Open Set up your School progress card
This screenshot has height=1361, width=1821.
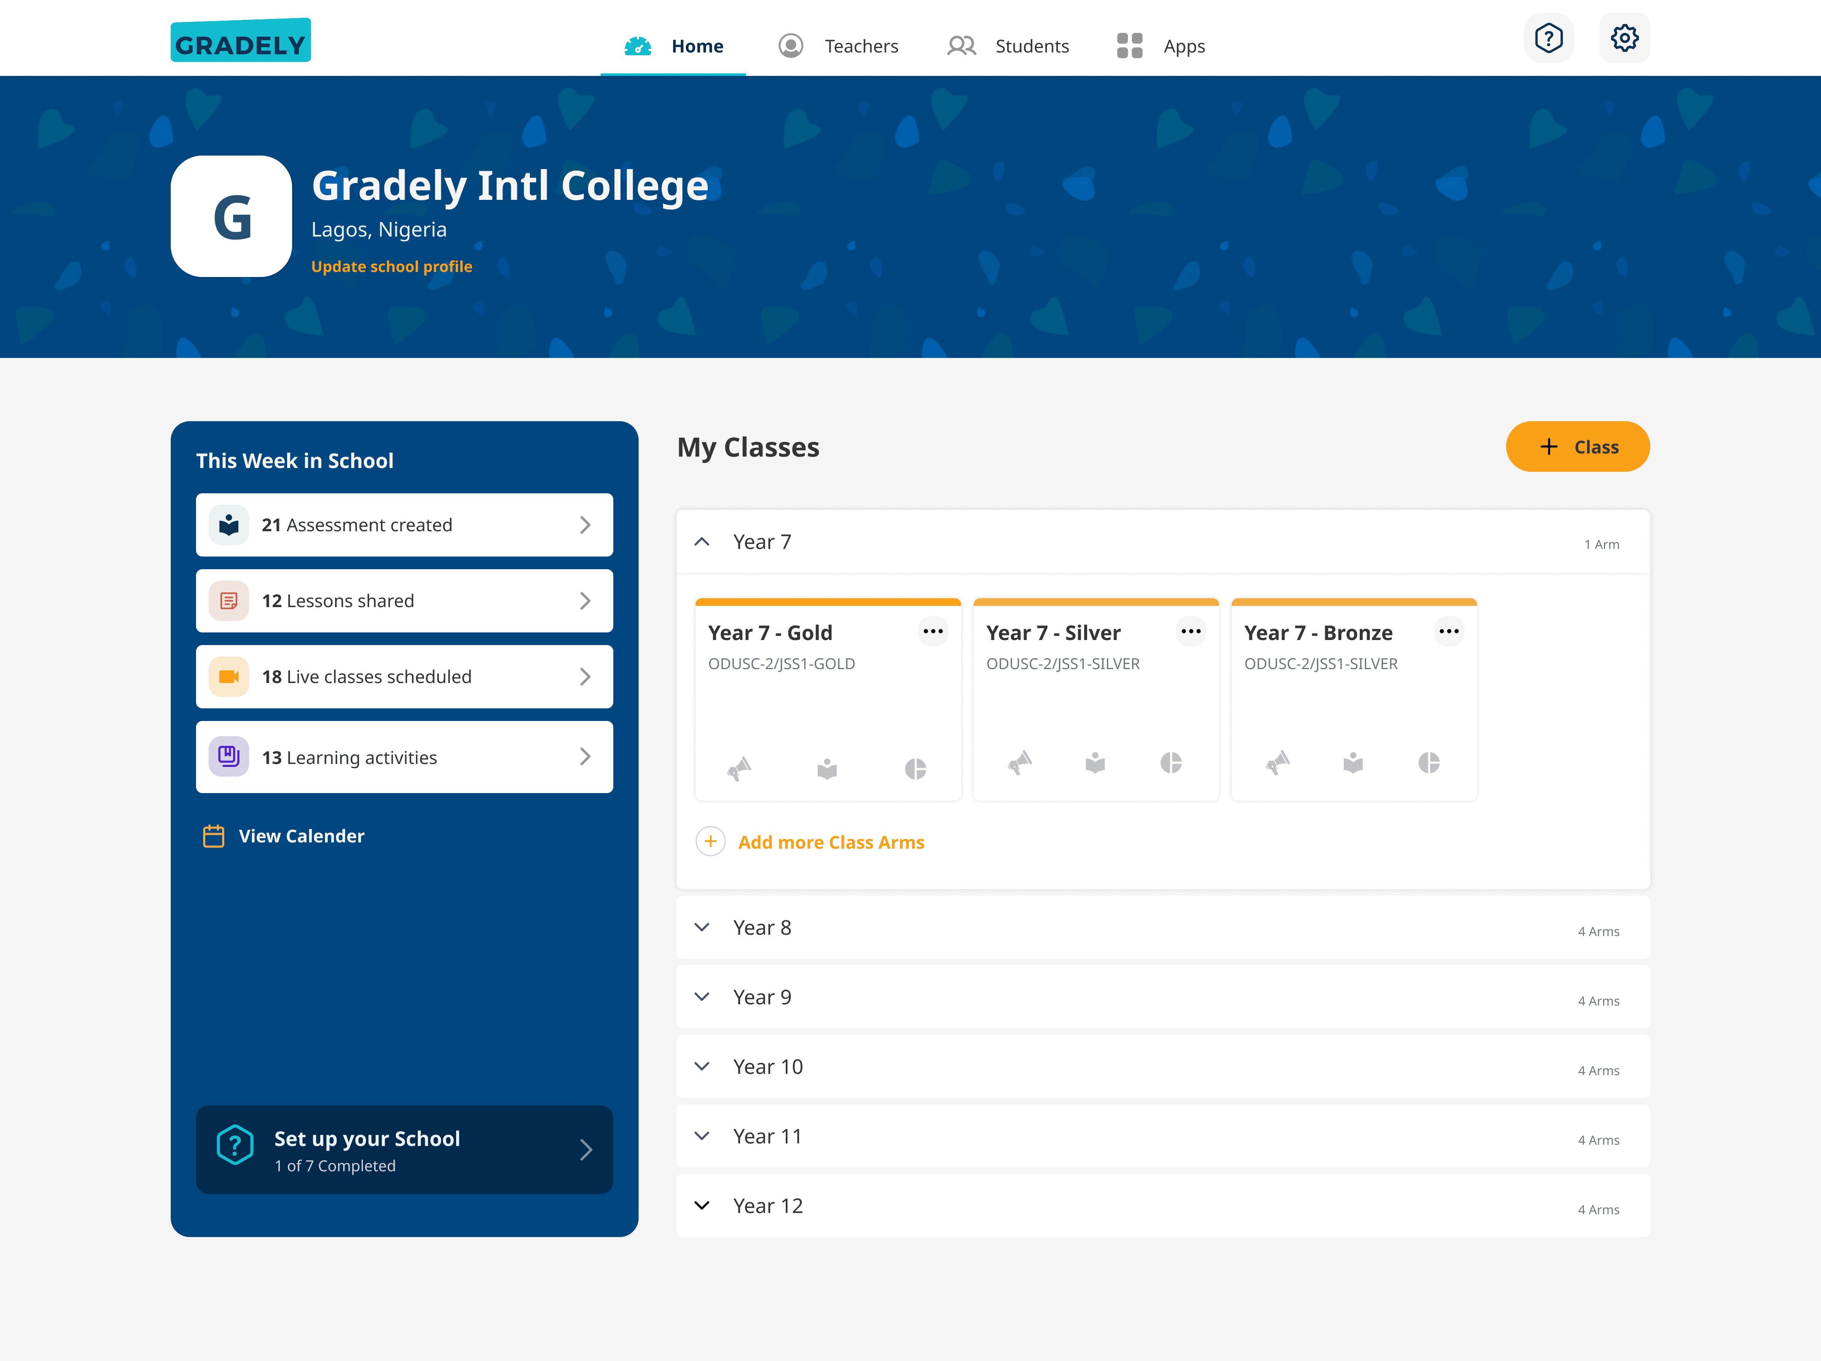pos(404,1149)
